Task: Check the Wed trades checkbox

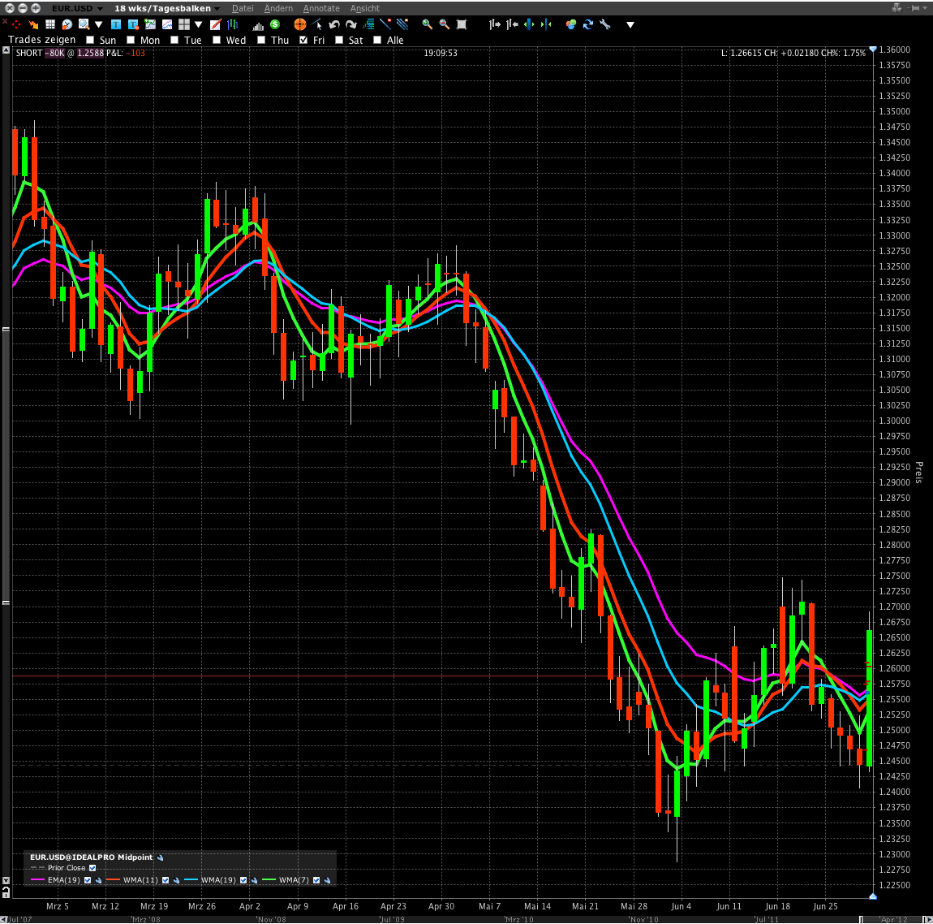Action: click(x=217, y=40)
